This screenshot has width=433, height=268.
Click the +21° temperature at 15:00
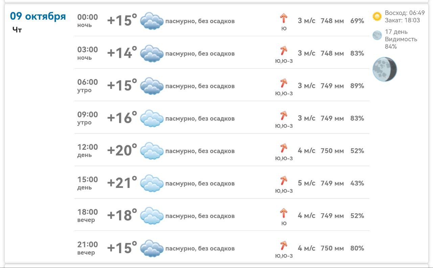(122, 183)
